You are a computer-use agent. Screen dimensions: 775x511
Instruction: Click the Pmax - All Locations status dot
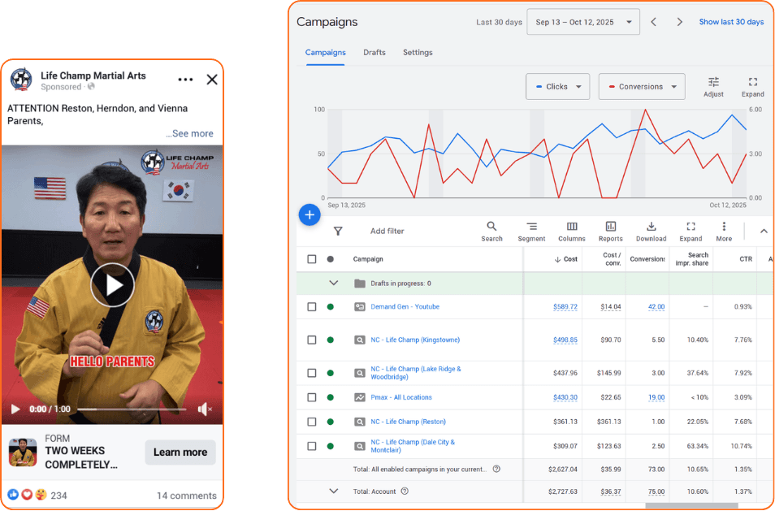click(330, 397)
